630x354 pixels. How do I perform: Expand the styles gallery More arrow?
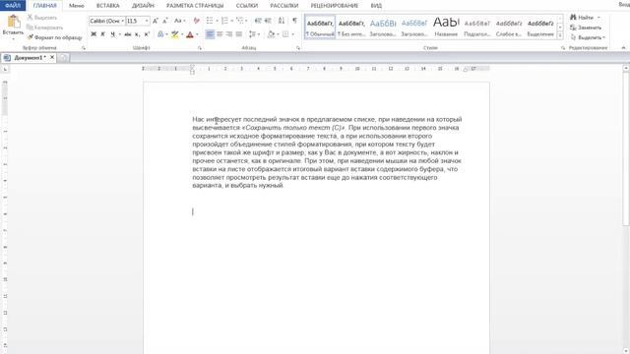(x=560, y=35)
